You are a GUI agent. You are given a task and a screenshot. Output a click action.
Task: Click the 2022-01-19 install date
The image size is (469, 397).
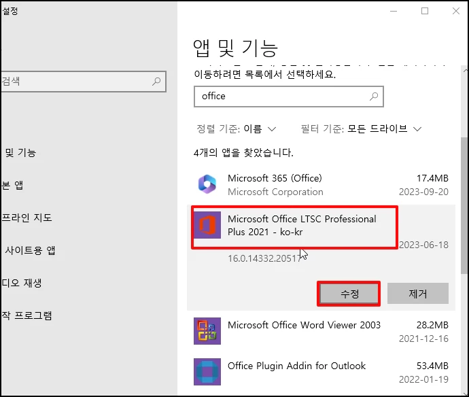point(423,379)
